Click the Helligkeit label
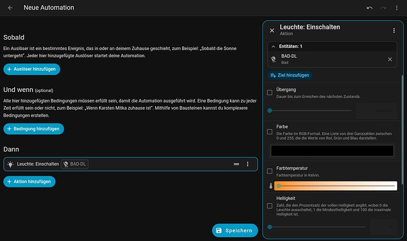This screenshot has height=241, width=407. click(285, 198)
